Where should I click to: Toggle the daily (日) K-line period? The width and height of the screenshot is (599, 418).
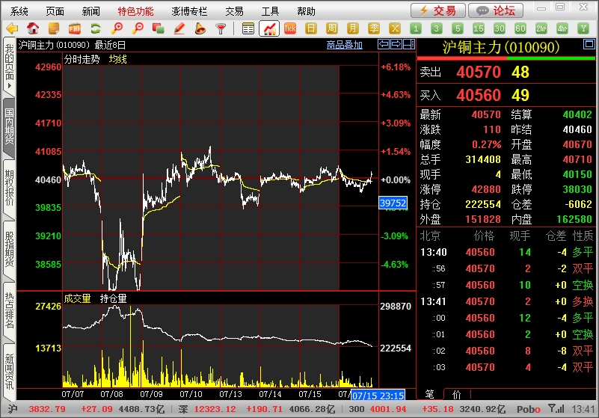coord(311,28)
